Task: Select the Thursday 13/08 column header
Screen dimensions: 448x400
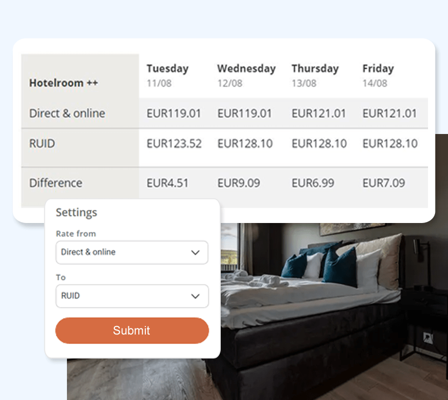Action: point(315,75)
